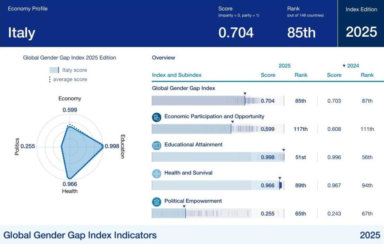Click the Educational Attainment label

click(x=193, y=144)
